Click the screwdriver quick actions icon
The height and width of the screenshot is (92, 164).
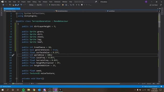[13, 55]
